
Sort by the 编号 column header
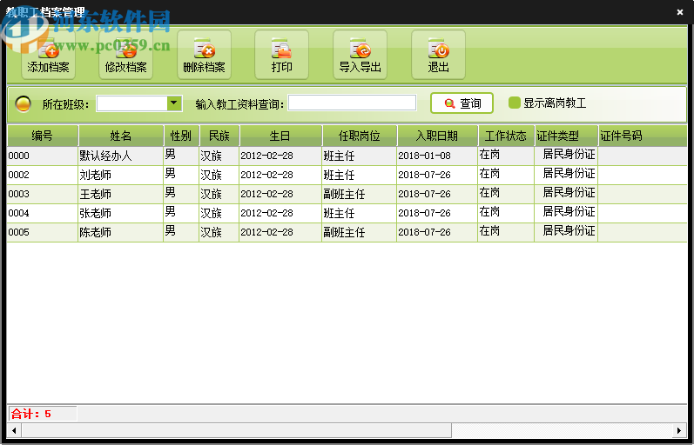[x=43, y=136]
